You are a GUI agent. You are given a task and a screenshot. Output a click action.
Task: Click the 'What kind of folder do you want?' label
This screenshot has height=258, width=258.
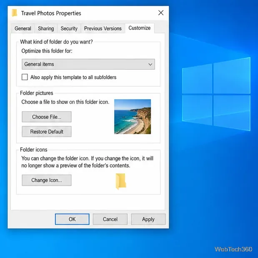click(x=56, y=42)
